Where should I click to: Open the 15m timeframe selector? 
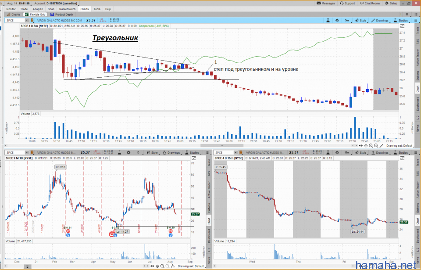[347, 152]
